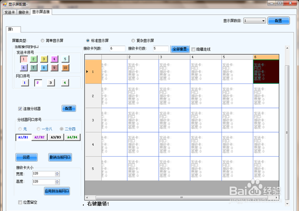Image resolution: width=299 pixels, height=211 pixels.
Task: Select grid row header 2
Action: 93,96
